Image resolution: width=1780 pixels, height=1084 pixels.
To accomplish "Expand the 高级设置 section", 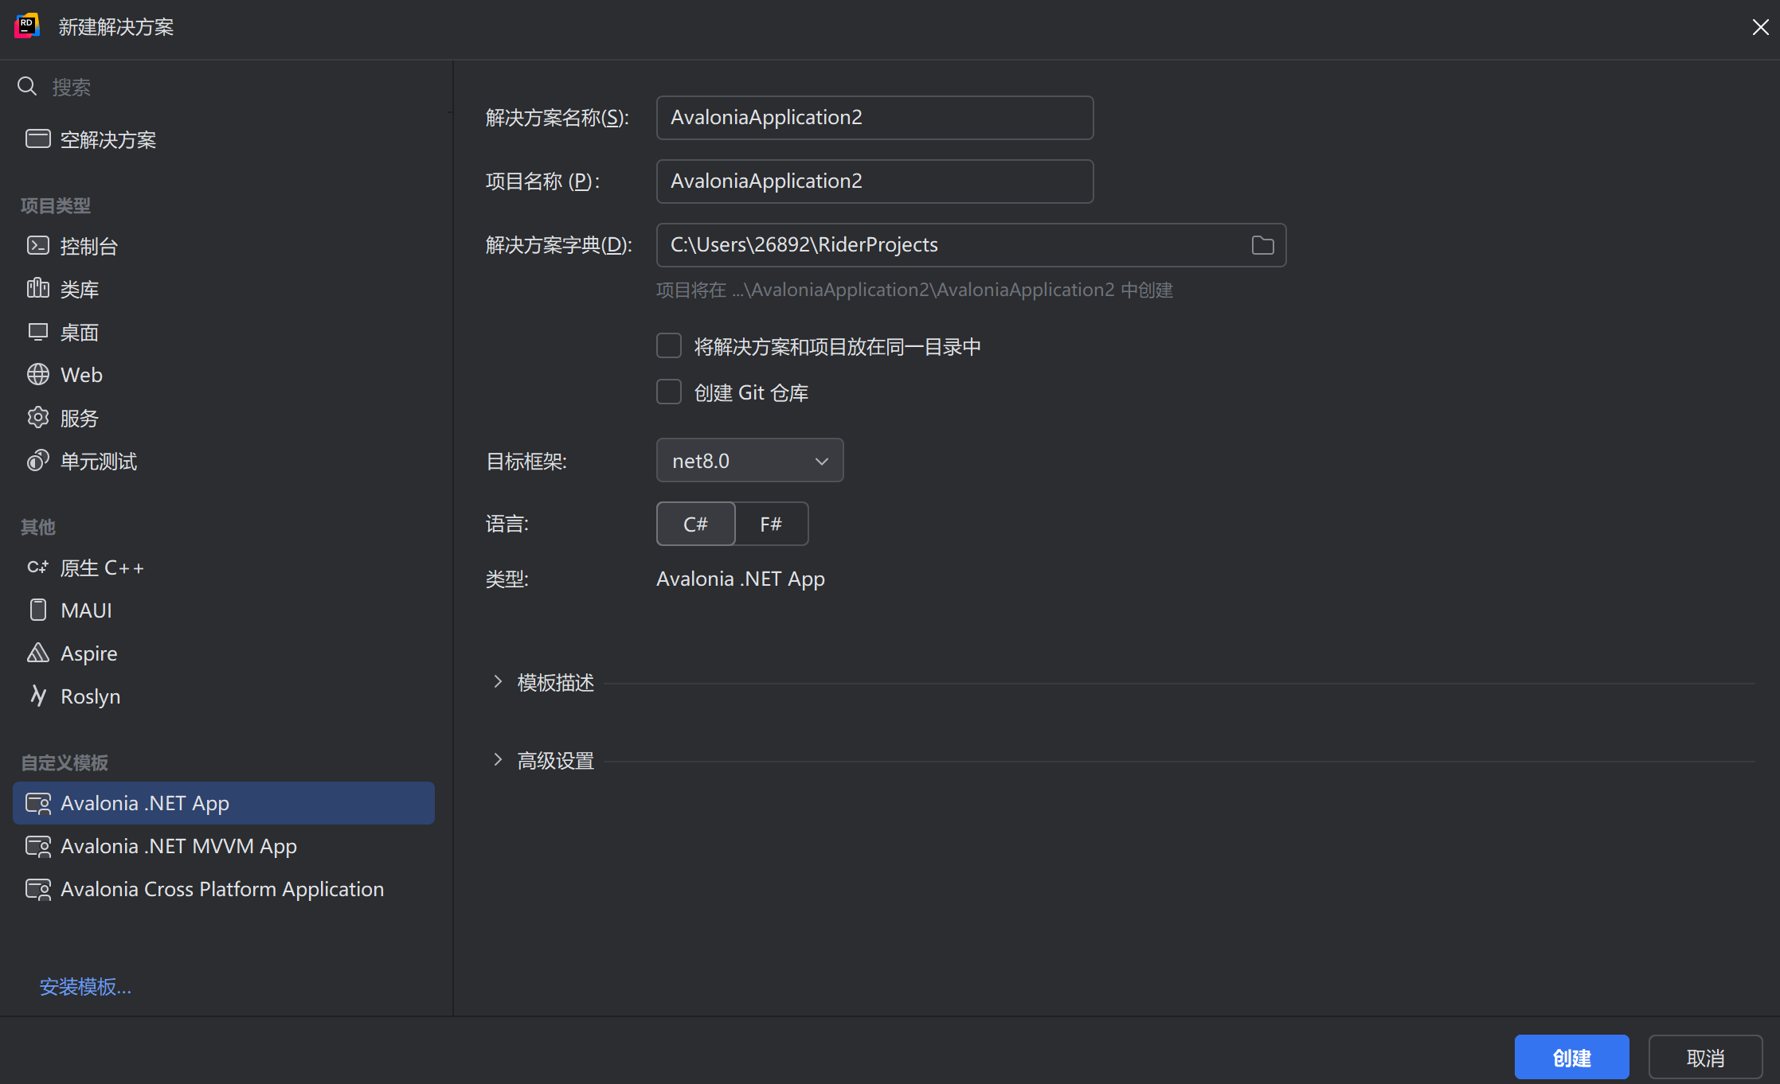I will click(x=497, y=760).
